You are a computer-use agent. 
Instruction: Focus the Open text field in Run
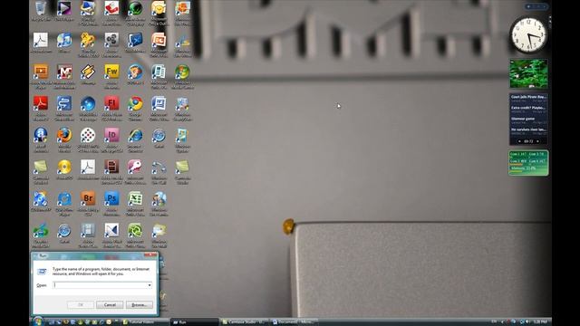tap(101, 285)
